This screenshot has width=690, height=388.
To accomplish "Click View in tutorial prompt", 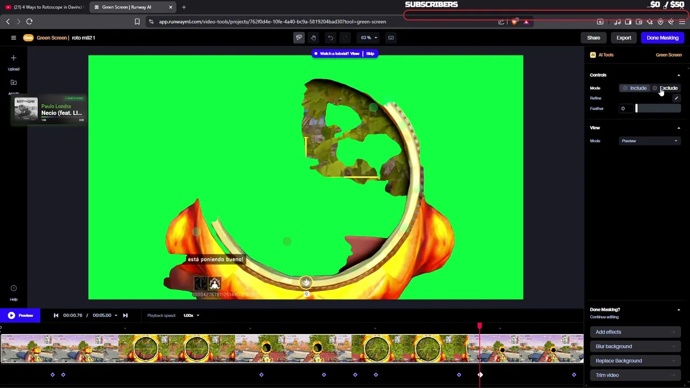I will [354, 54].
